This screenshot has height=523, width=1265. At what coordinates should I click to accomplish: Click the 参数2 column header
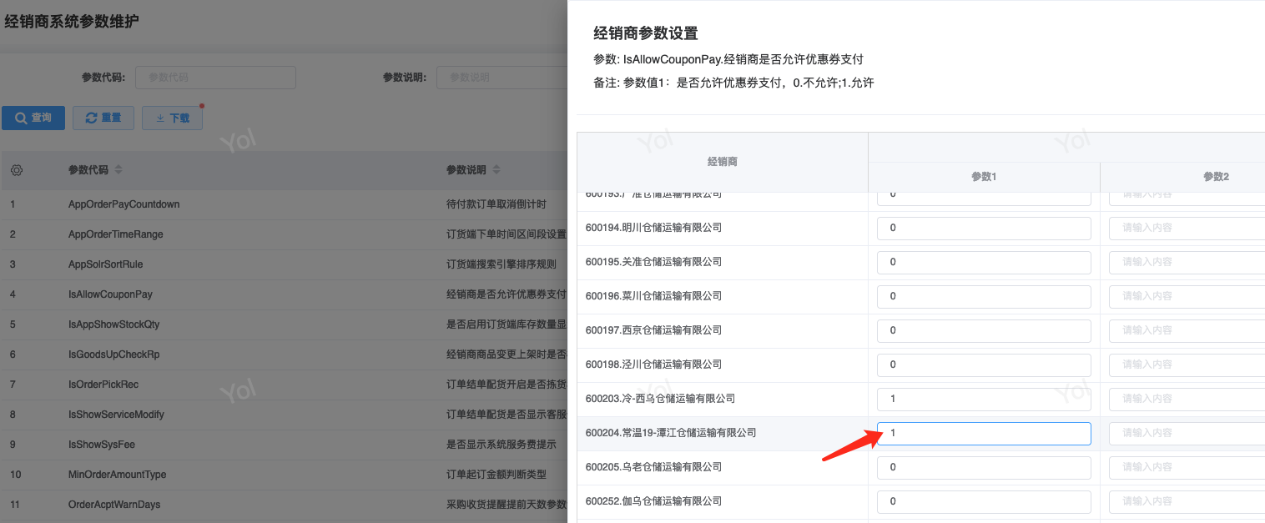1183,177
